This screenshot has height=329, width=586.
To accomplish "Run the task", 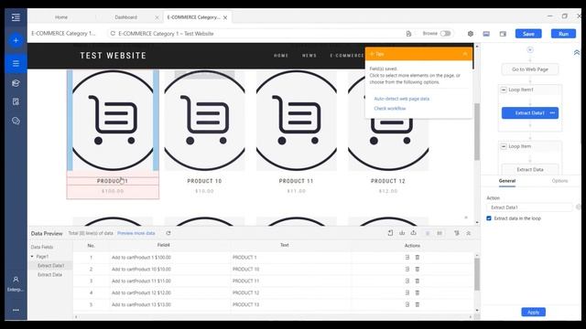I will point(563,34).
